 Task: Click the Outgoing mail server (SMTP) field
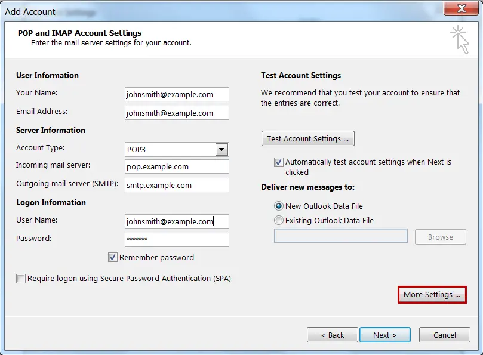point(177,185)
